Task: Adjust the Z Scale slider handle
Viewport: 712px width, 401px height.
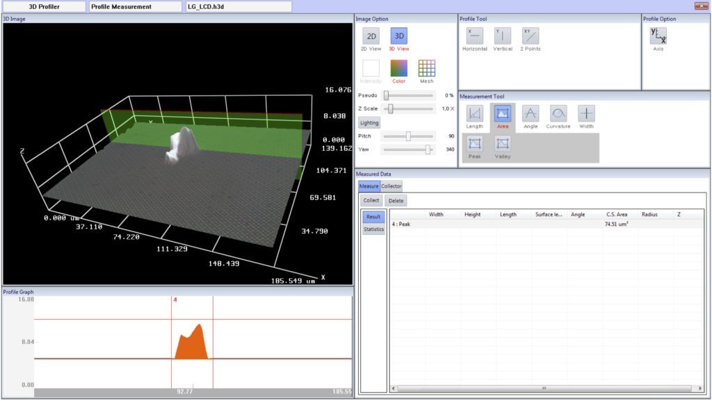Action: click(391, 108)
